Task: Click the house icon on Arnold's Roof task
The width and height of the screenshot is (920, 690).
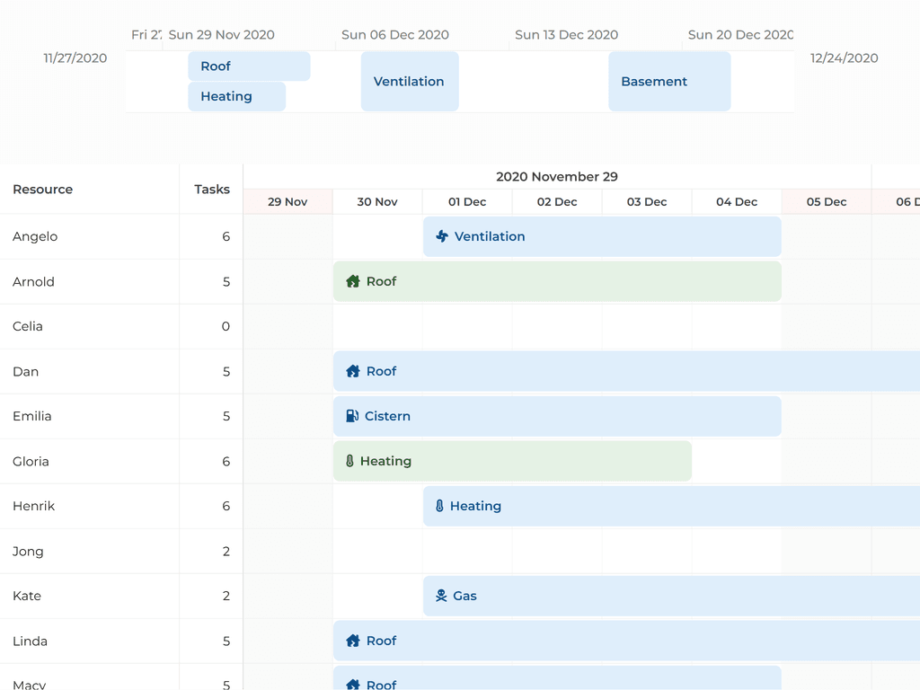Action: point(351,281)
